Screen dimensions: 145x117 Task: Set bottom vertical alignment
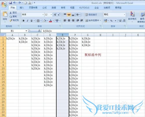click(73, 15)
